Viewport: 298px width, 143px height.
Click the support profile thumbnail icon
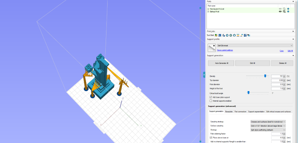(x=211, y=48)
